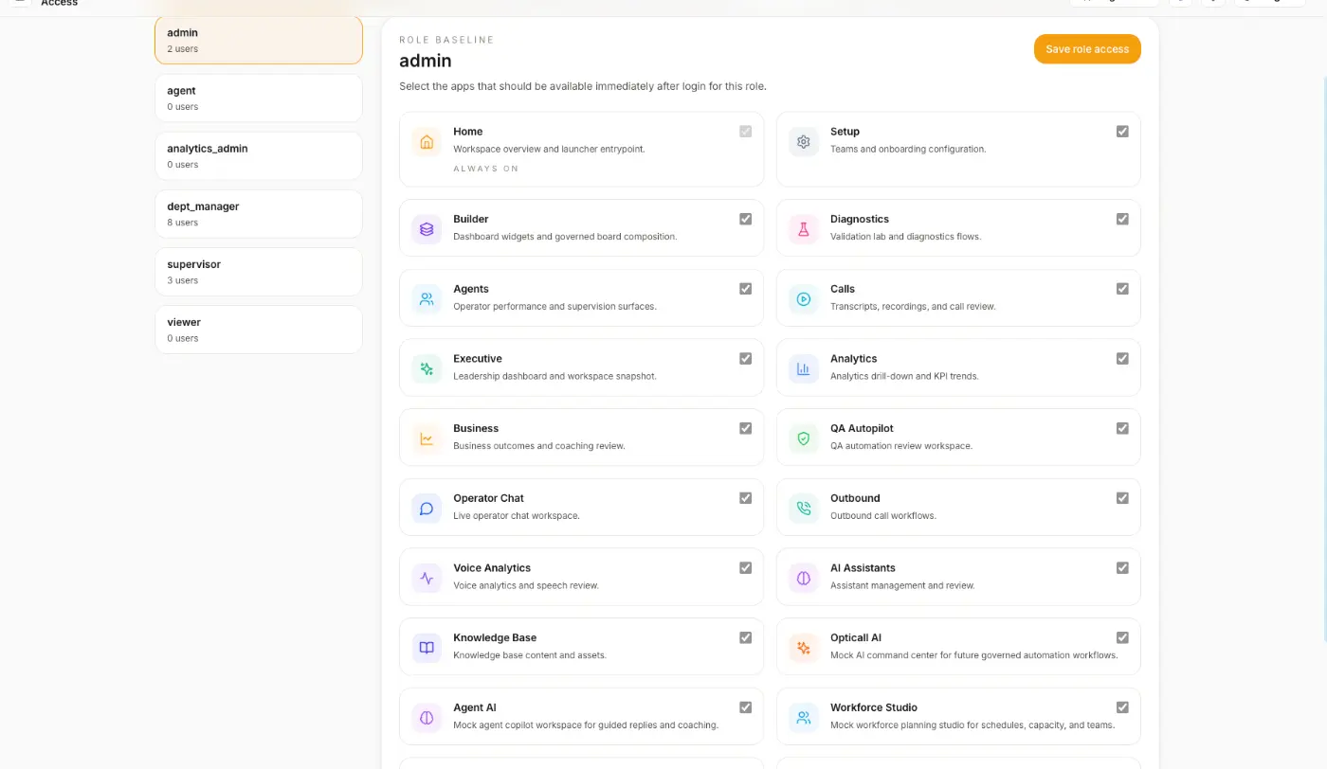Select the agent role card
1327x769 pixels.
click(259, 98)
